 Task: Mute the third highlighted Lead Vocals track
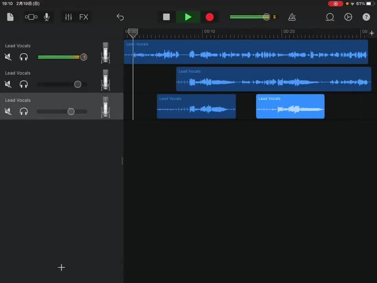8,112
